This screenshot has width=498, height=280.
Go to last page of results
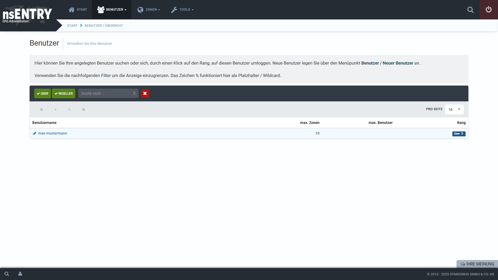84,109
